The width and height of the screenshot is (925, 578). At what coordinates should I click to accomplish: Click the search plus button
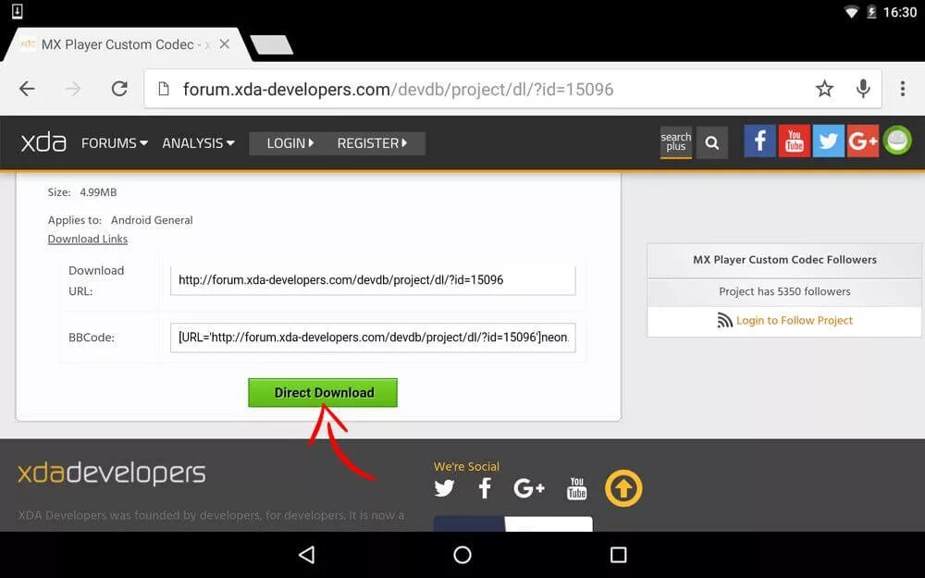point(675,142)
